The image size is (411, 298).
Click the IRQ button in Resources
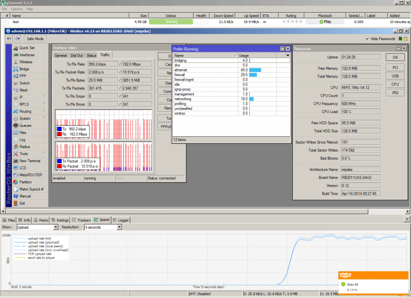pos(395,92)
